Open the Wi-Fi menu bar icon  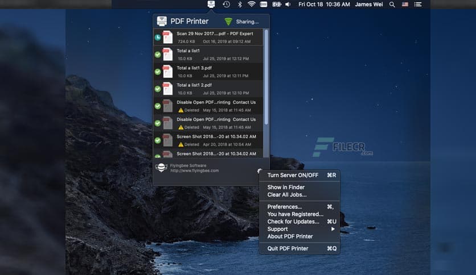point(251,4)
